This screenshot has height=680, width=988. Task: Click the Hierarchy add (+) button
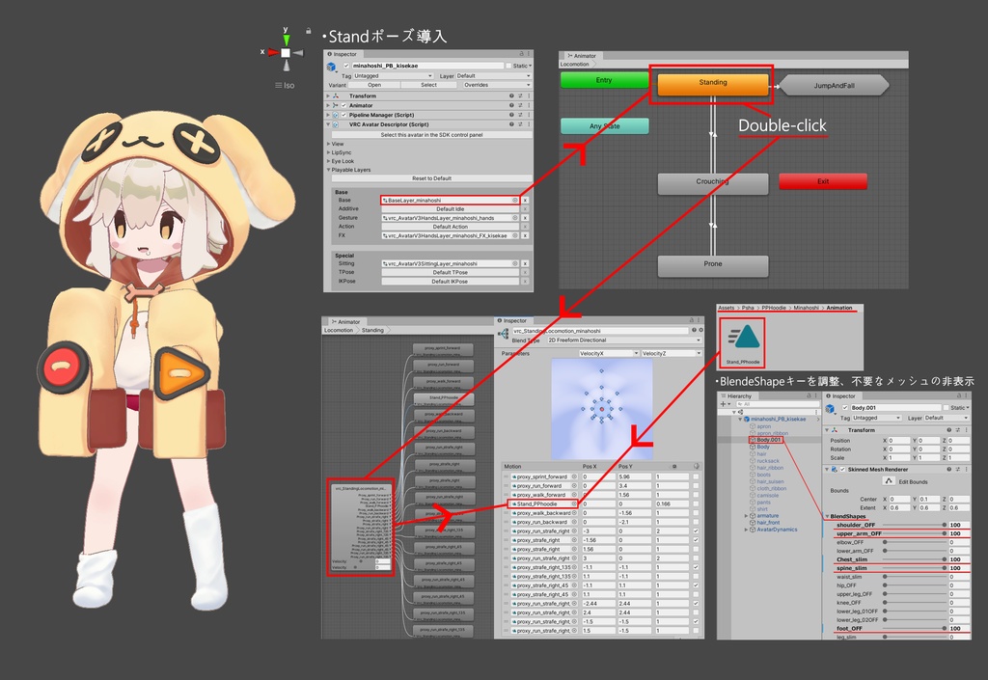724,404
